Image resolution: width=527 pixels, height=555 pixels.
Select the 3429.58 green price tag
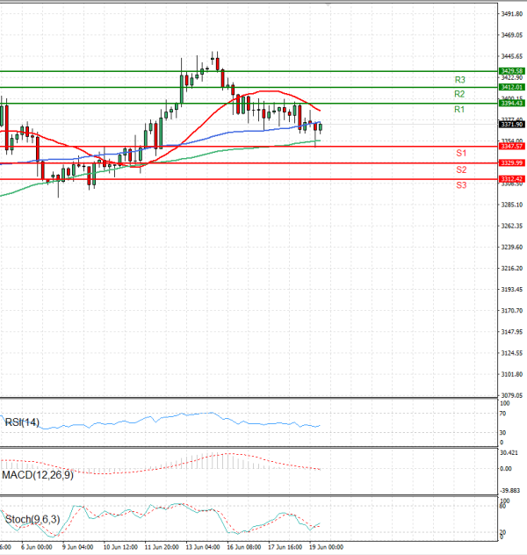511,70
